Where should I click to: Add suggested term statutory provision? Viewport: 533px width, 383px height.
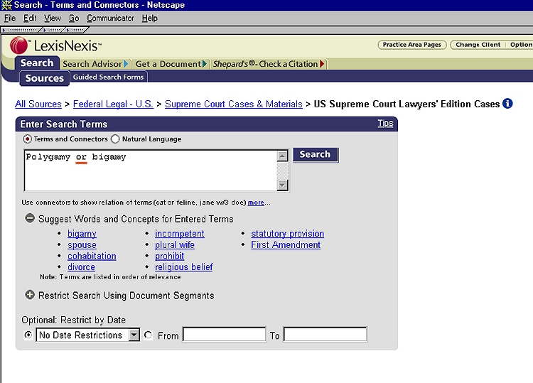[x=288, y=234]
